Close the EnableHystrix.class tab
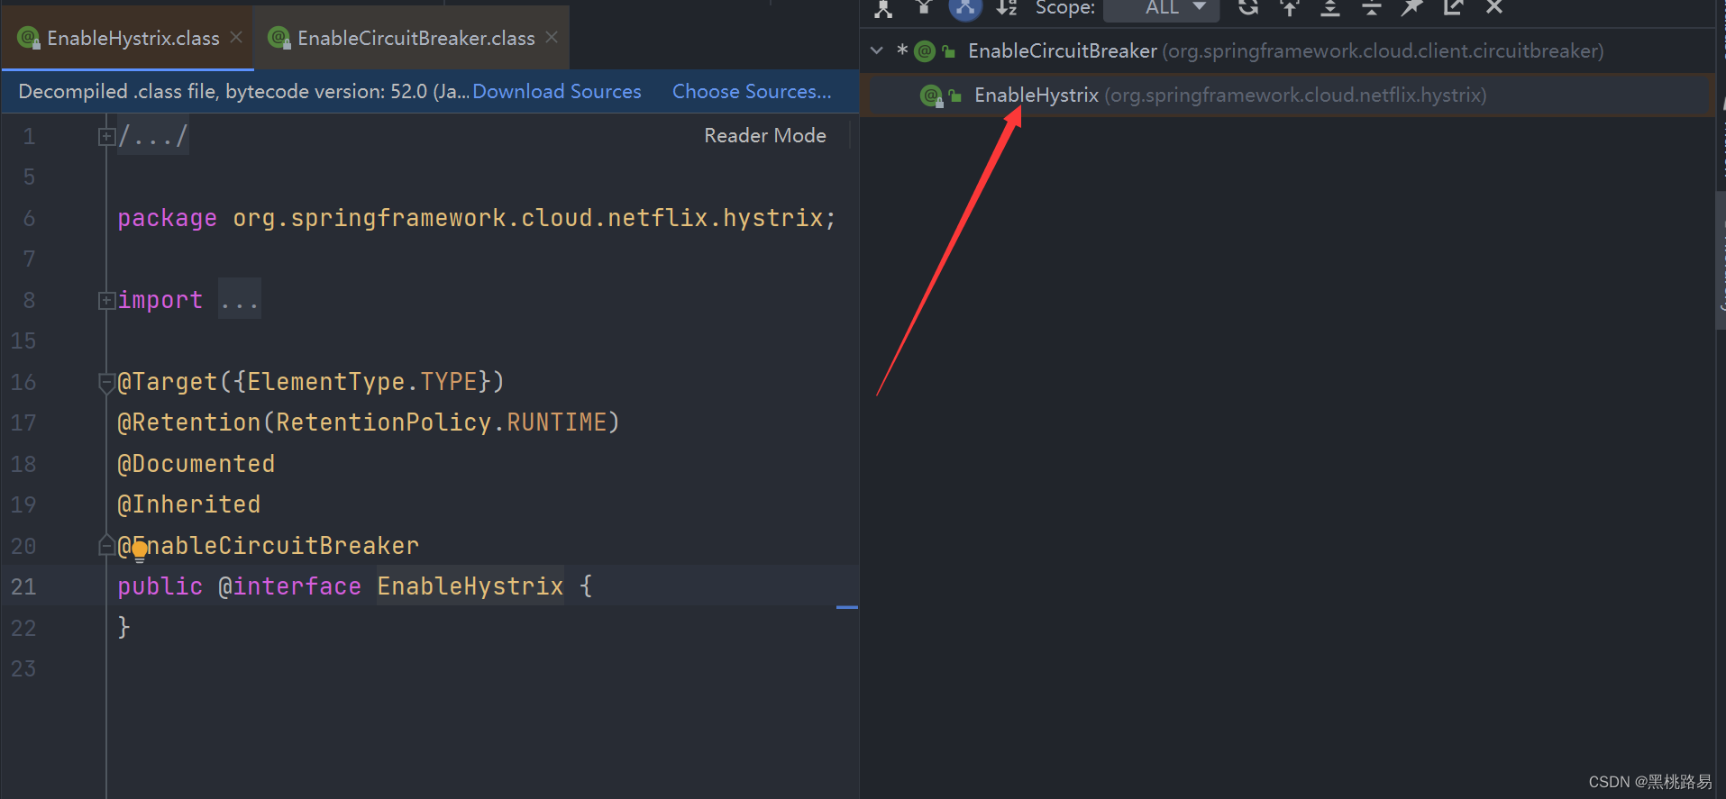1726x799 pixels. pos(236,38)
